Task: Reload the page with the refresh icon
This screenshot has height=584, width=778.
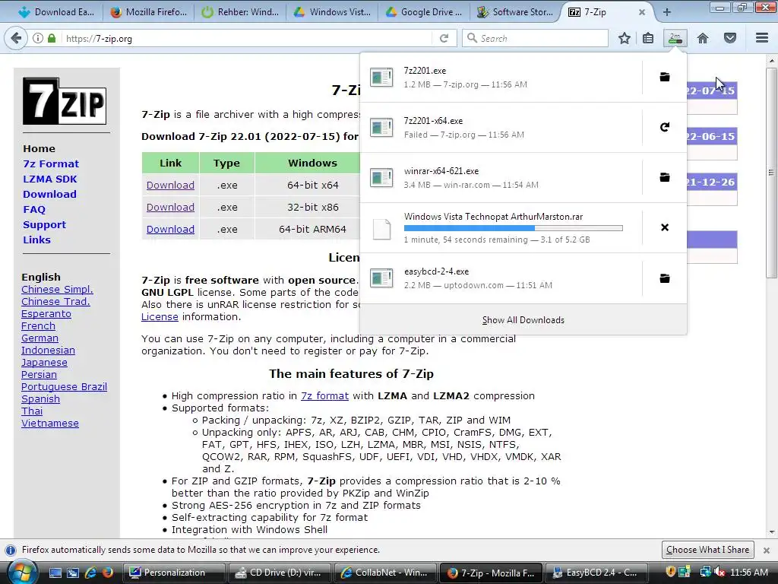Action: coord(444,38)
